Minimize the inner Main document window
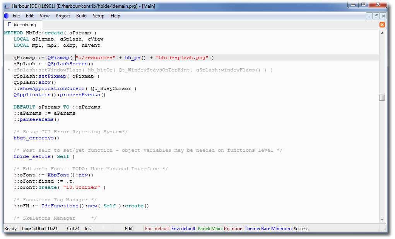 pyautogui.click(x=369, y=16)
